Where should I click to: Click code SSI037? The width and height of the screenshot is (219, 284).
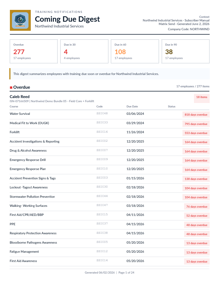point(102,224)
